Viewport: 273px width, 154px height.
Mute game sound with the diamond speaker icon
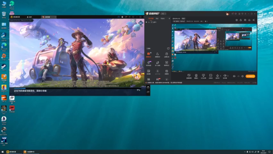(141, 23)
